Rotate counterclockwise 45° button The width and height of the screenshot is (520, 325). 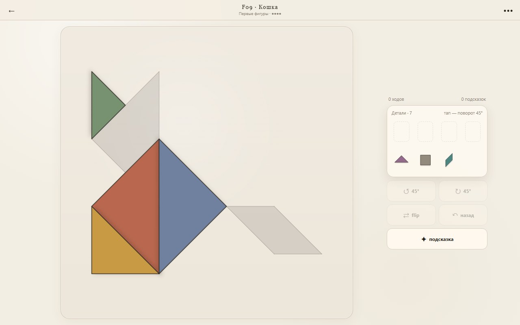411,191
